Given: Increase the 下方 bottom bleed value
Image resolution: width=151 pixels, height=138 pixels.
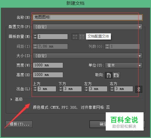Looking at the screenshot, I should point(61,88).
